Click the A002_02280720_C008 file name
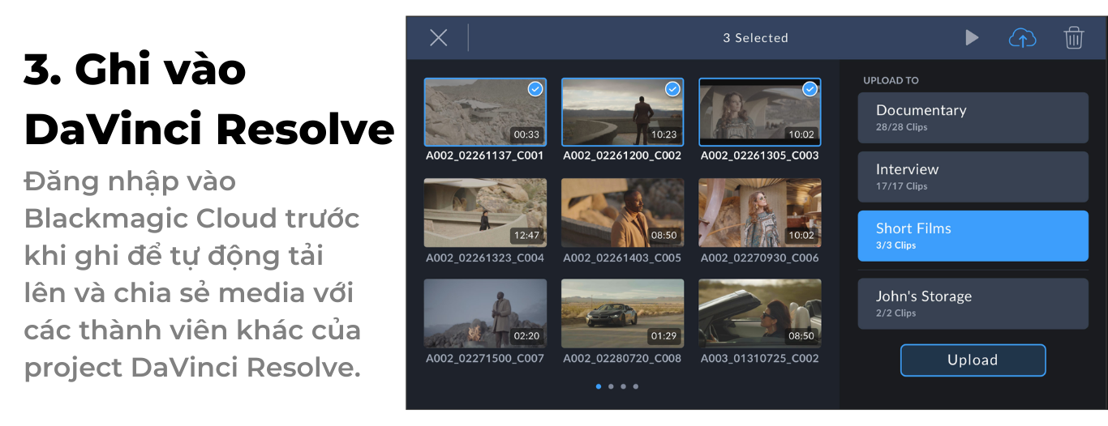1108x426 pixels. pos(622,358)
